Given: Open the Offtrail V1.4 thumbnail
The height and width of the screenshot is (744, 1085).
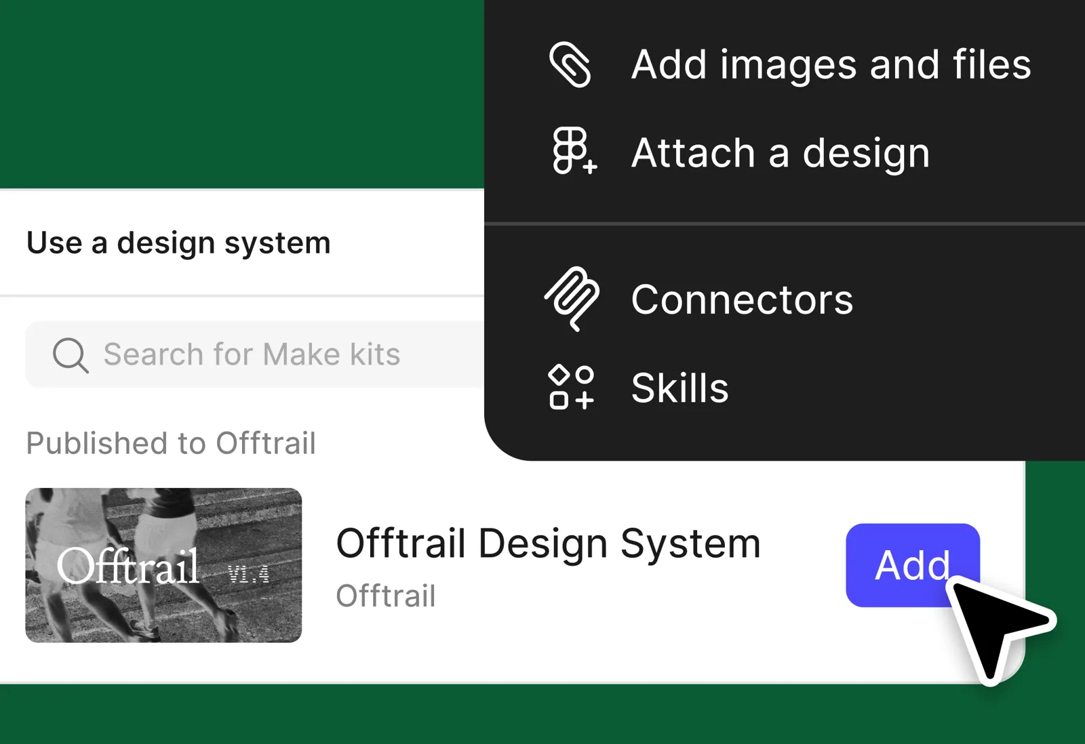Looking at the screenshot, I should 163,565.
